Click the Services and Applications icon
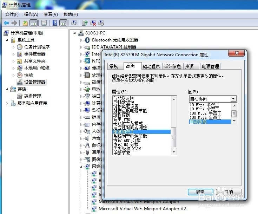Viewport: 258px width, 214px height. 13,103
